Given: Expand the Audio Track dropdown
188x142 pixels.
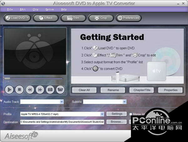Looking at the screenshot, I should pyautogui.click(x=62, y=102).
